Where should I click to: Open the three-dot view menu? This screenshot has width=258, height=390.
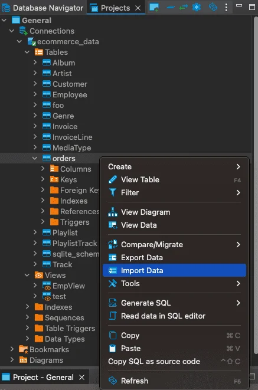[226, 7]
